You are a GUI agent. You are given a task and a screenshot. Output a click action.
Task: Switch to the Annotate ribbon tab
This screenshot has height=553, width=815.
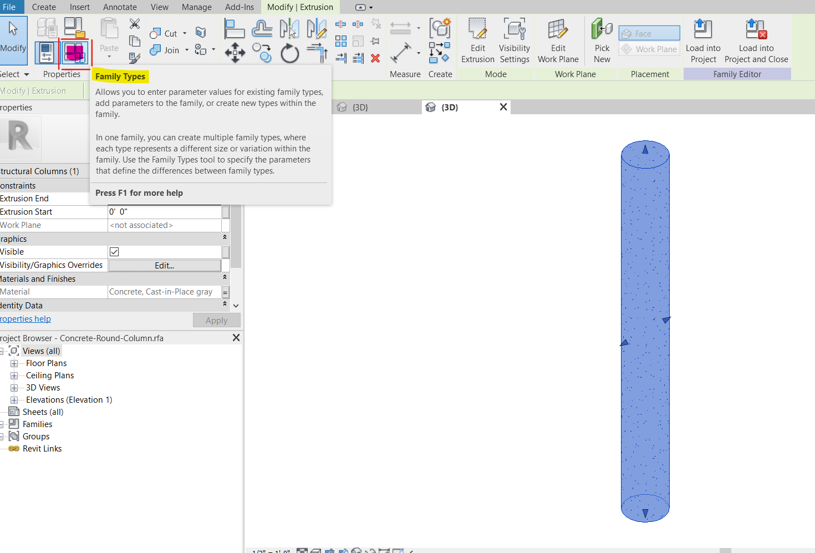pyautogui.click(x=120, y=7)
